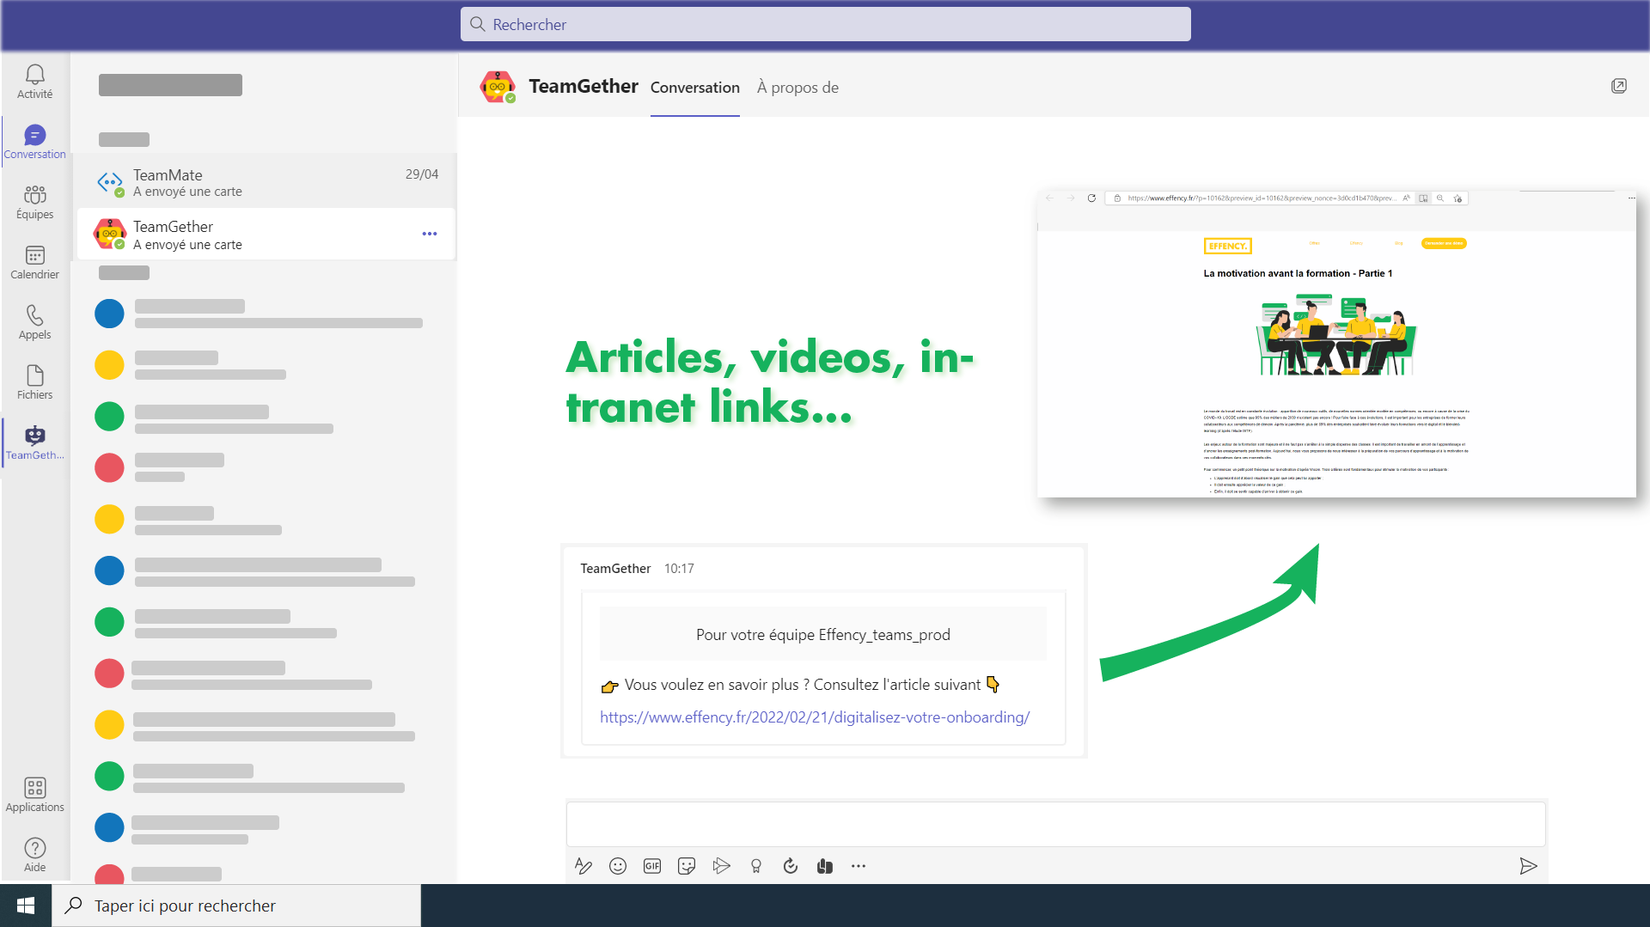This screenshot has width=1650, height=927.
Task: Click the praise badge icon
Action: click(x=756, y=866)
